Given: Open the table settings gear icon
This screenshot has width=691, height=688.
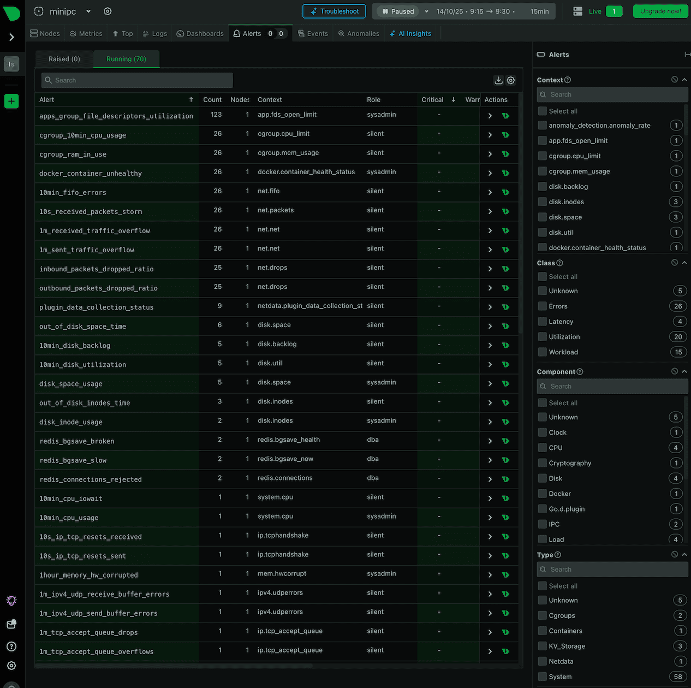Looking at the screenshot, I should click(x=511, y=80).
